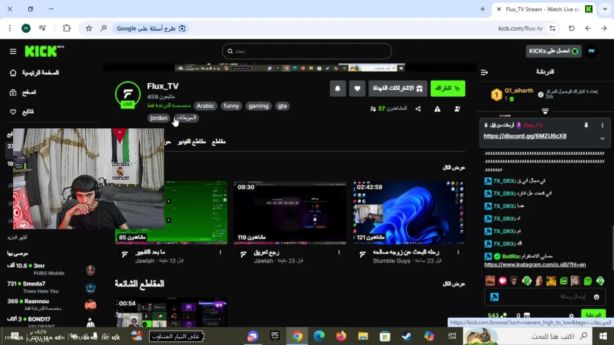Select the الحويطات tag

(187, 118)
